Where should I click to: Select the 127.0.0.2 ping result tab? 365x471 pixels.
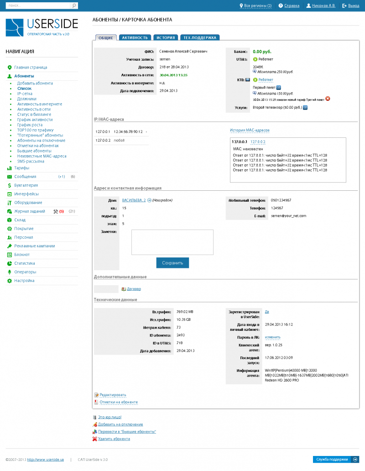pyautogui.click(x=258, y=142)
